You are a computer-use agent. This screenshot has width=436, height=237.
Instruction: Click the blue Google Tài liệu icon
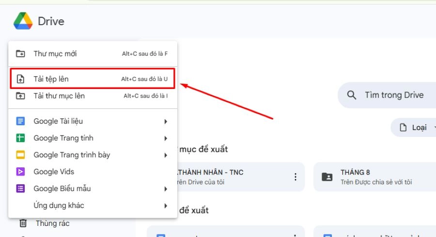click(x=20, y=121)
